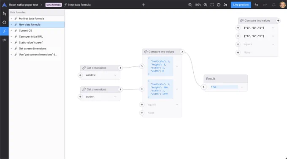The height and width of the screenshot is (159, 287).
Task: Click plus next to equals in center node
Action: click(142, 104)
